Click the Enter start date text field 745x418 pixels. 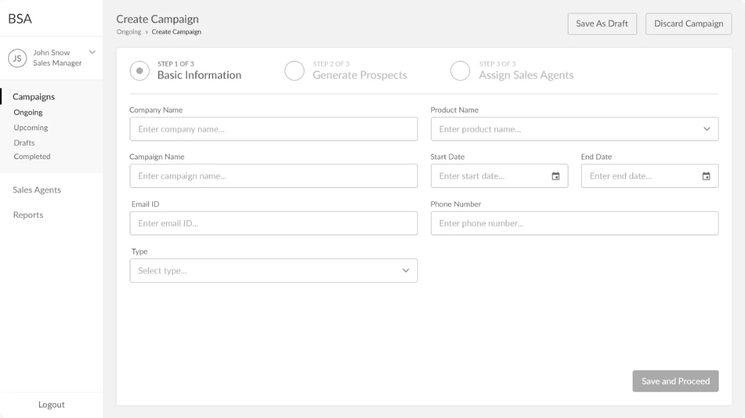(x=500, y=176)
